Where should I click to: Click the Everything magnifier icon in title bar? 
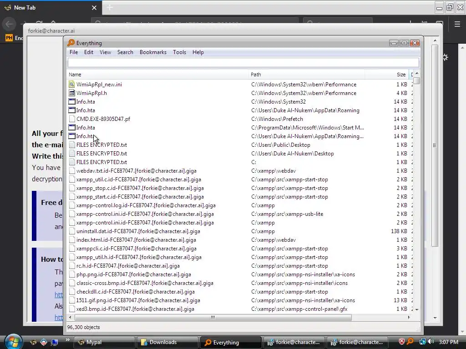pos(71,43)
